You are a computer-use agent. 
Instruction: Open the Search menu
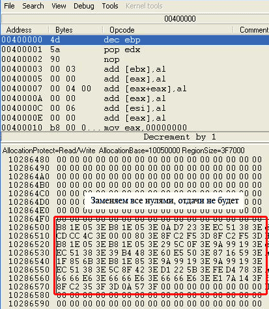(33, 6)
